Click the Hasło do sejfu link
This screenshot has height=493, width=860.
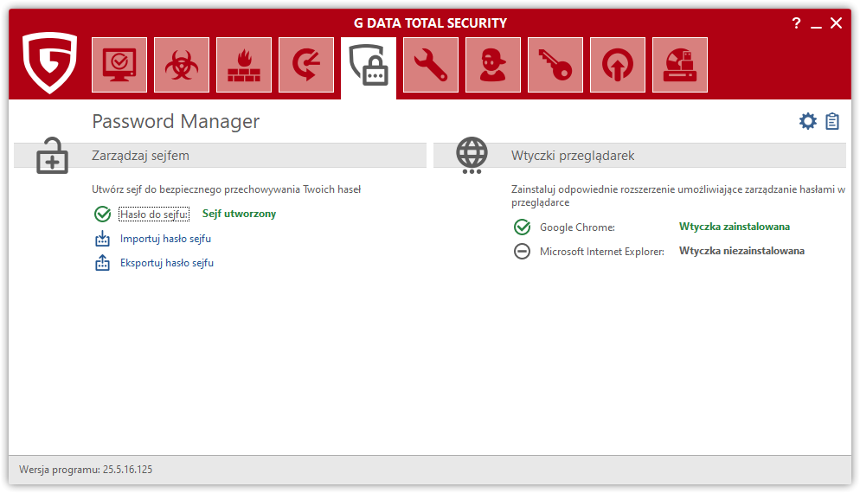pyautogui.click(x=154, y=214)
